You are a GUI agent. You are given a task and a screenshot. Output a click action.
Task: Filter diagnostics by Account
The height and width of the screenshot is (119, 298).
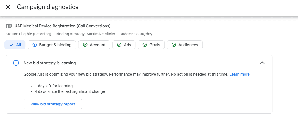[x=94, y=45]
